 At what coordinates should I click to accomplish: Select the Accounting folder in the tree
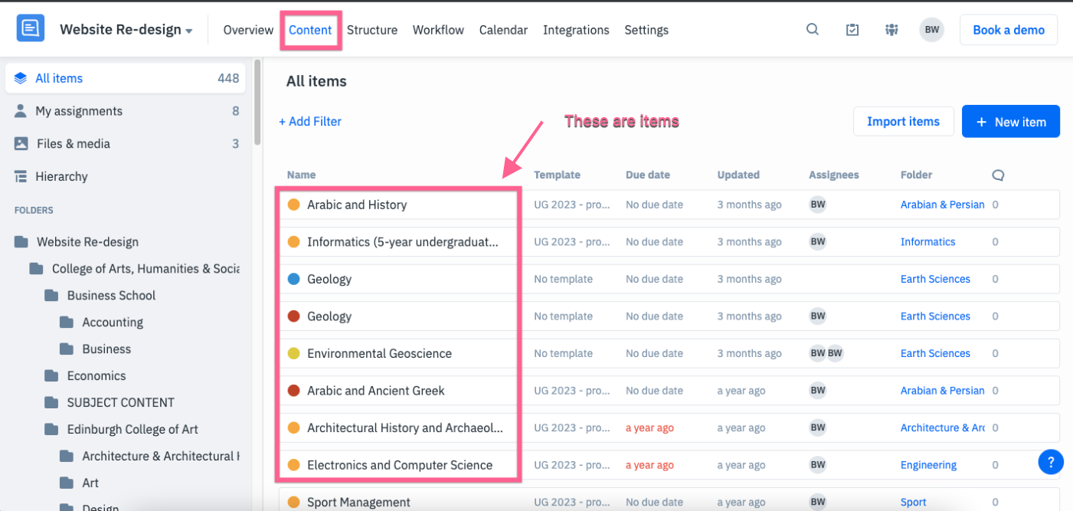click(112, 322)
